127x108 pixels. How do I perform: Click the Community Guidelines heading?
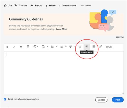pos(26,19)
